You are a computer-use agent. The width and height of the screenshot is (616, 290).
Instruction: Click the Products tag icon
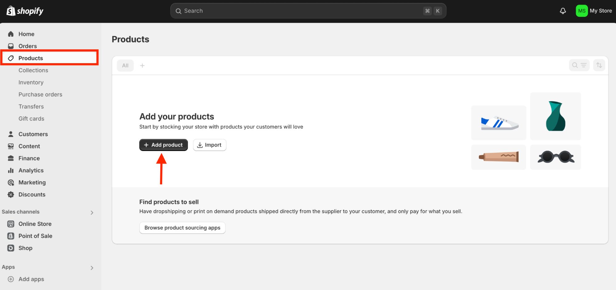point(11,58)
